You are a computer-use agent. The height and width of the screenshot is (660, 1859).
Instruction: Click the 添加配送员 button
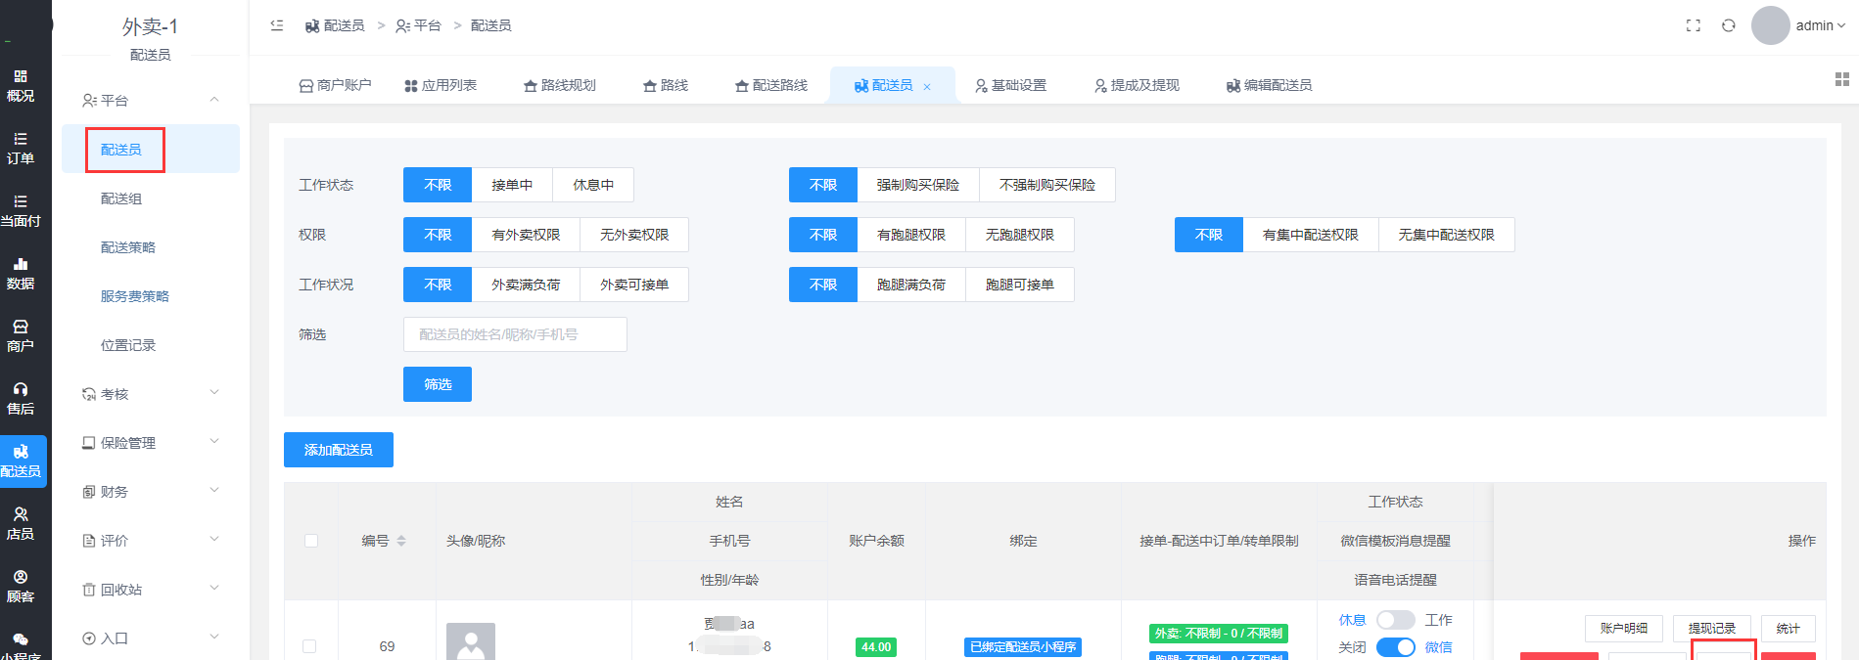[339, 450]
